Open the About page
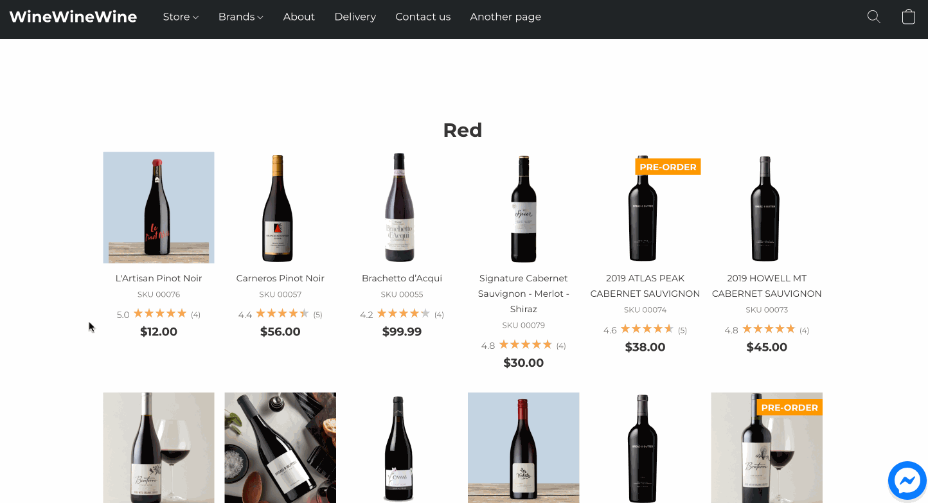Viewport: 928px width, 503px height. coord(299,17)
